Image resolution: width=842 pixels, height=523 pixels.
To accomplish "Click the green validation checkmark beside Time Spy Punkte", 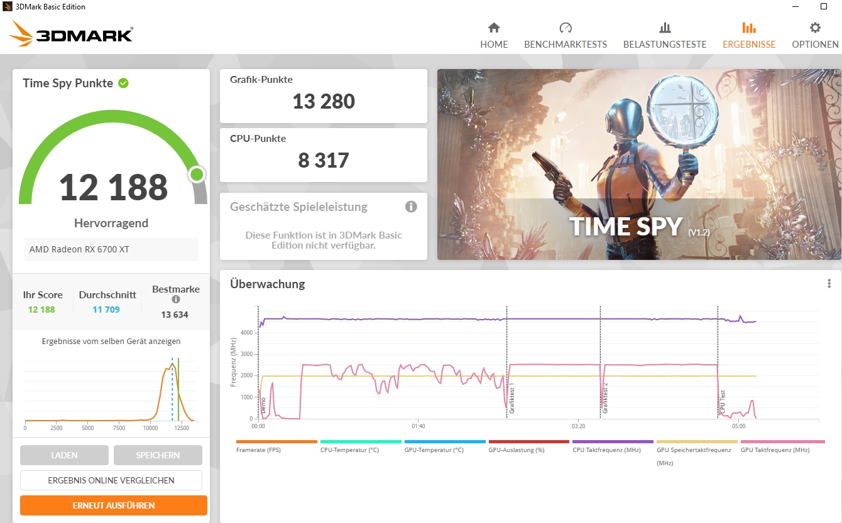I will click(123, 83).
